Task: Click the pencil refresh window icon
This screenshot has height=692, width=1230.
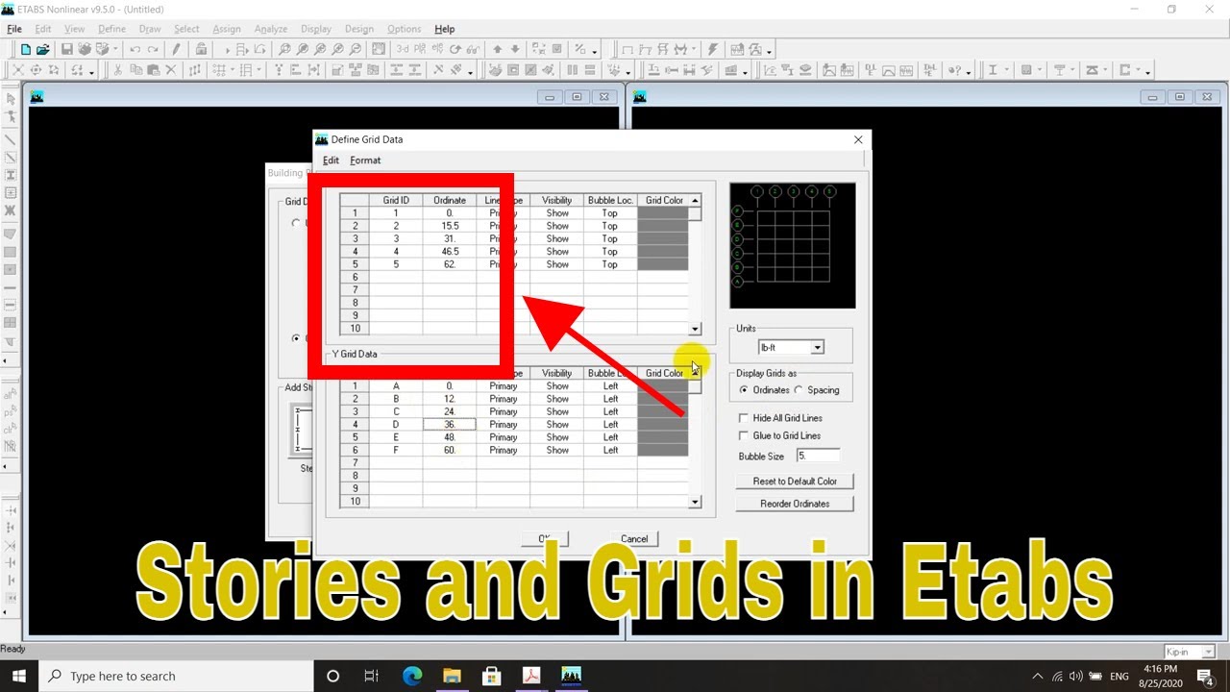Action: click(x=176, y=49)
